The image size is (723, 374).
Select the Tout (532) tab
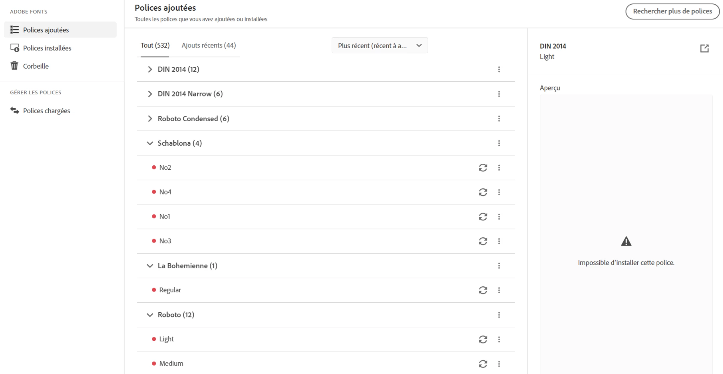tap(155, 45)
